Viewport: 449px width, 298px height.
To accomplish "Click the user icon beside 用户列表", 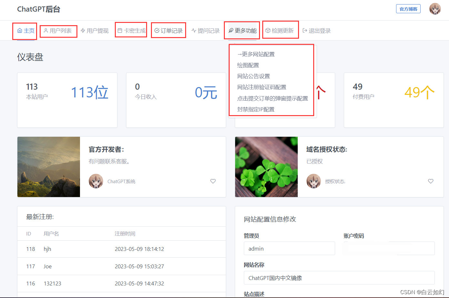I will (46, 31).
